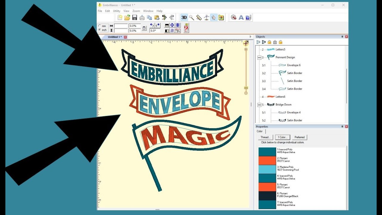Select the ruler measure tool
Image resolution: width=382 pixels, height=215 pixels.
click(x=199, y=18)
